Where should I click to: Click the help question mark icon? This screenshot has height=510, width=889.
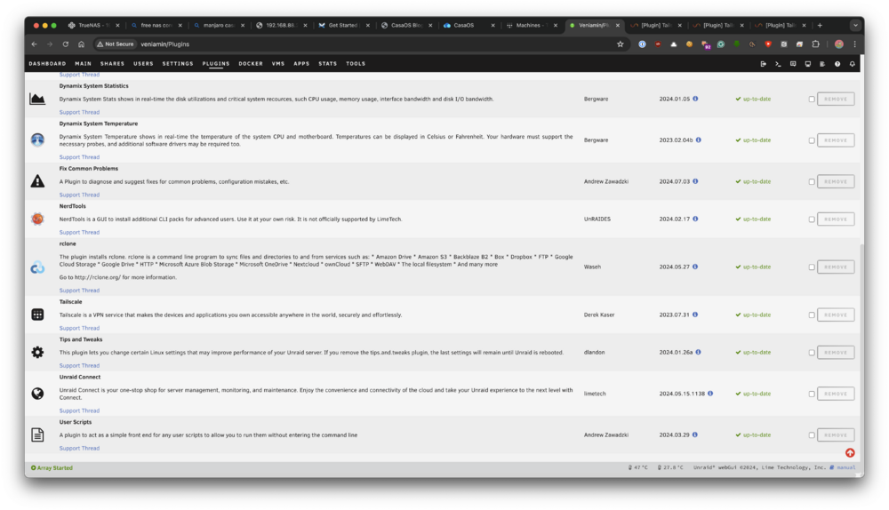(837, 64)
